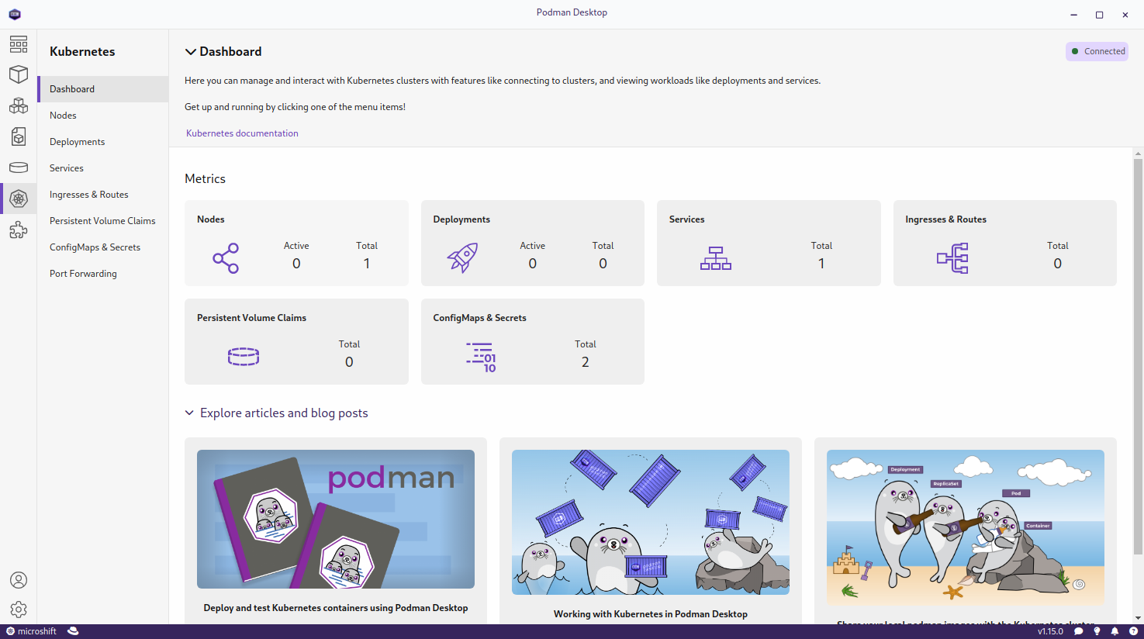1144x639 pixels.
Task: Open the Kubernetes documentation link
Action: pos(242,133)
